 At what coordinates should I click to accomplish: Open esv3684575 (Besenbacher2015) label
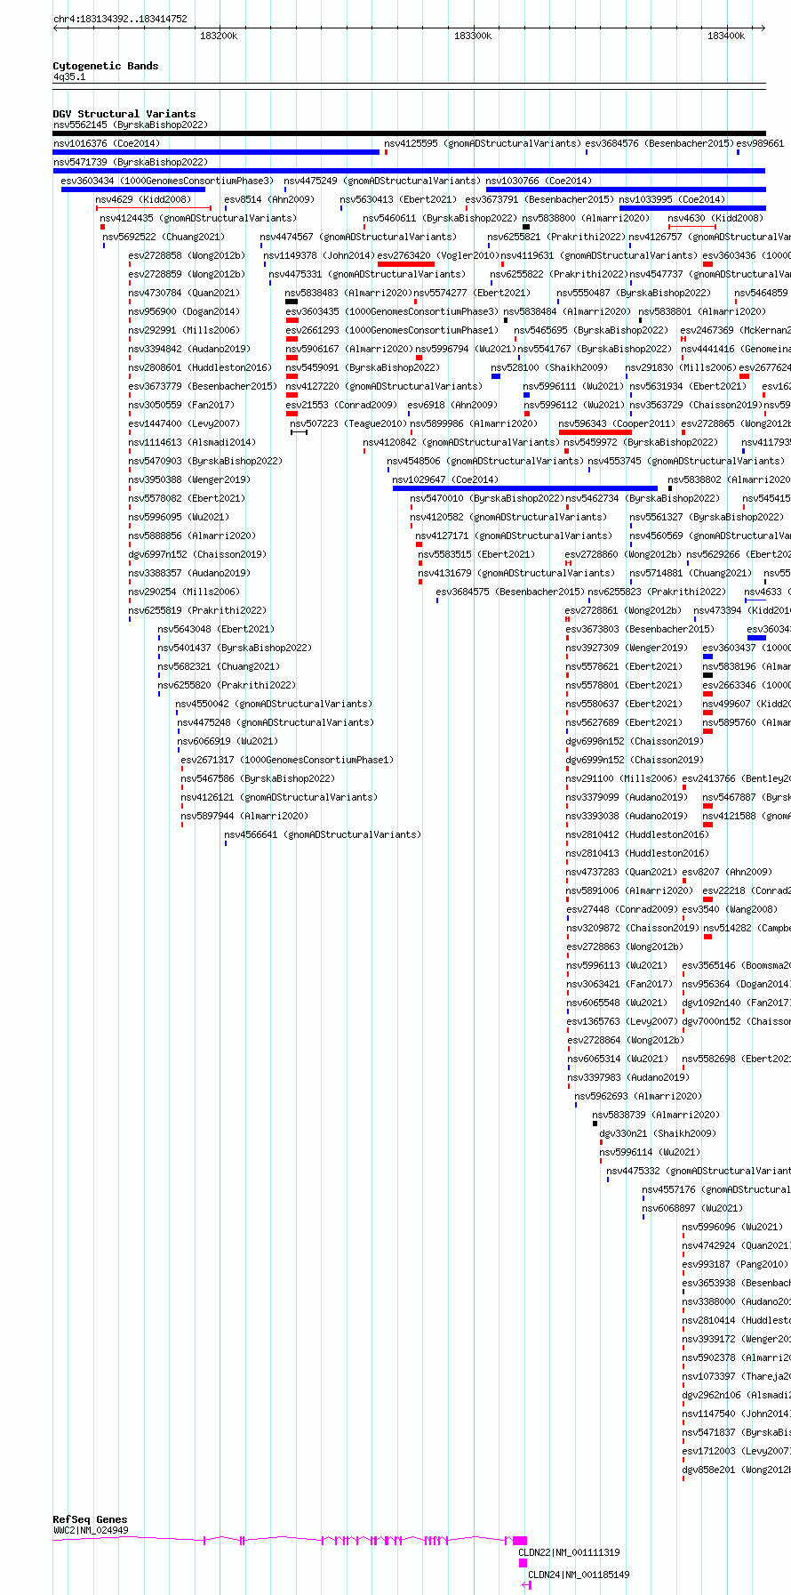pyautogui.click(x=509, y=592)
